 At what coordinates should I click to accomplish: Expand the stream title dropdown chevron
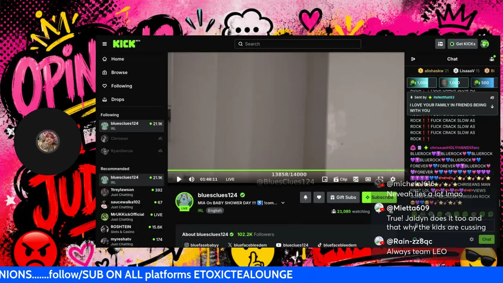[283, 203]
